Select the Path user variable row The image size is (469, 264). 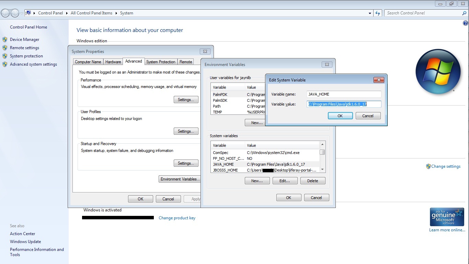(238, 106)
